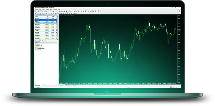Open dropdown arrow beside Profiles

coord(40,11)
